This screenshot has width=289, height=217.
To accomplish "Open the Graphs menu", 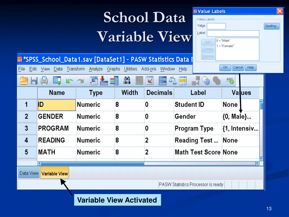I will (113, 69).
